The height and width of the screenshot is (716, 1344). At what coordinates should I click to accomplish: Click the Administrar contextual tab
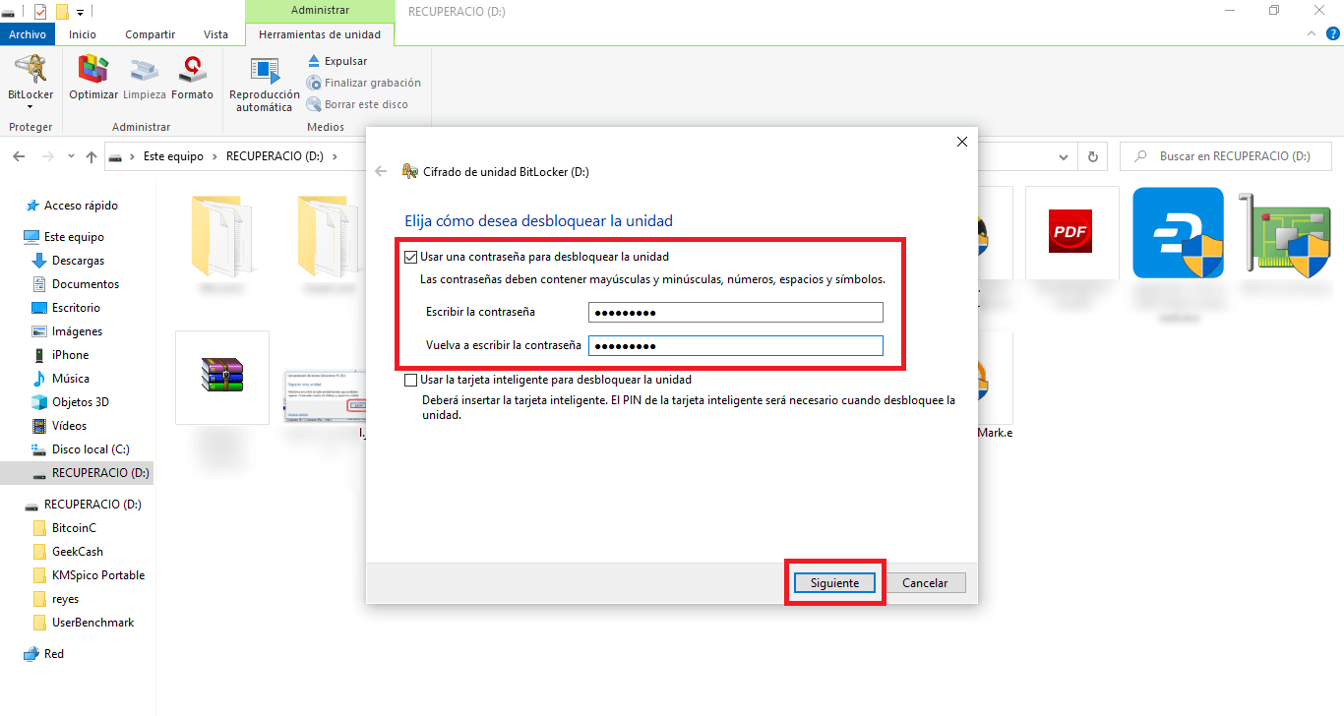point(320,10)
